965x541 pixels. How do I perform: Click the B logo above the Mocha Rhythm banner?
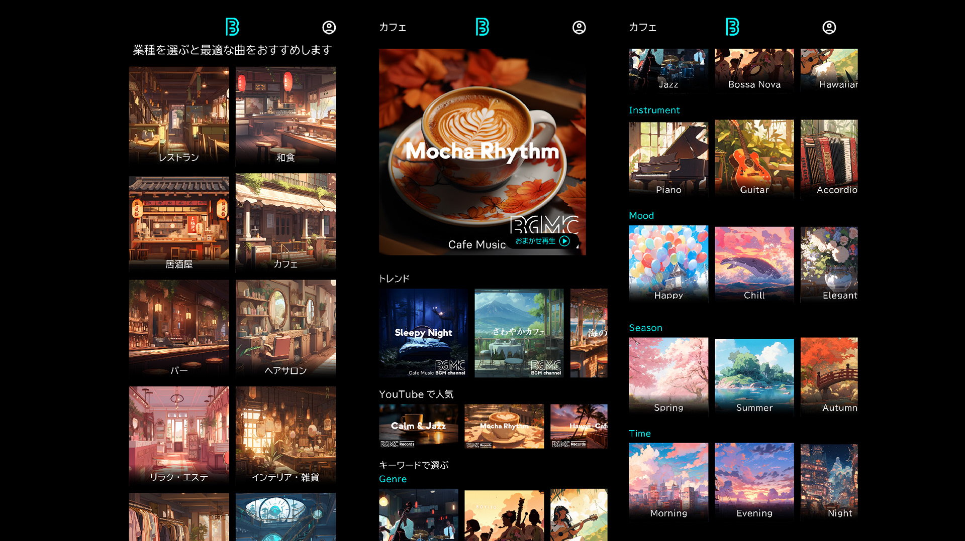pyautogui.click(x=482, y=27)
